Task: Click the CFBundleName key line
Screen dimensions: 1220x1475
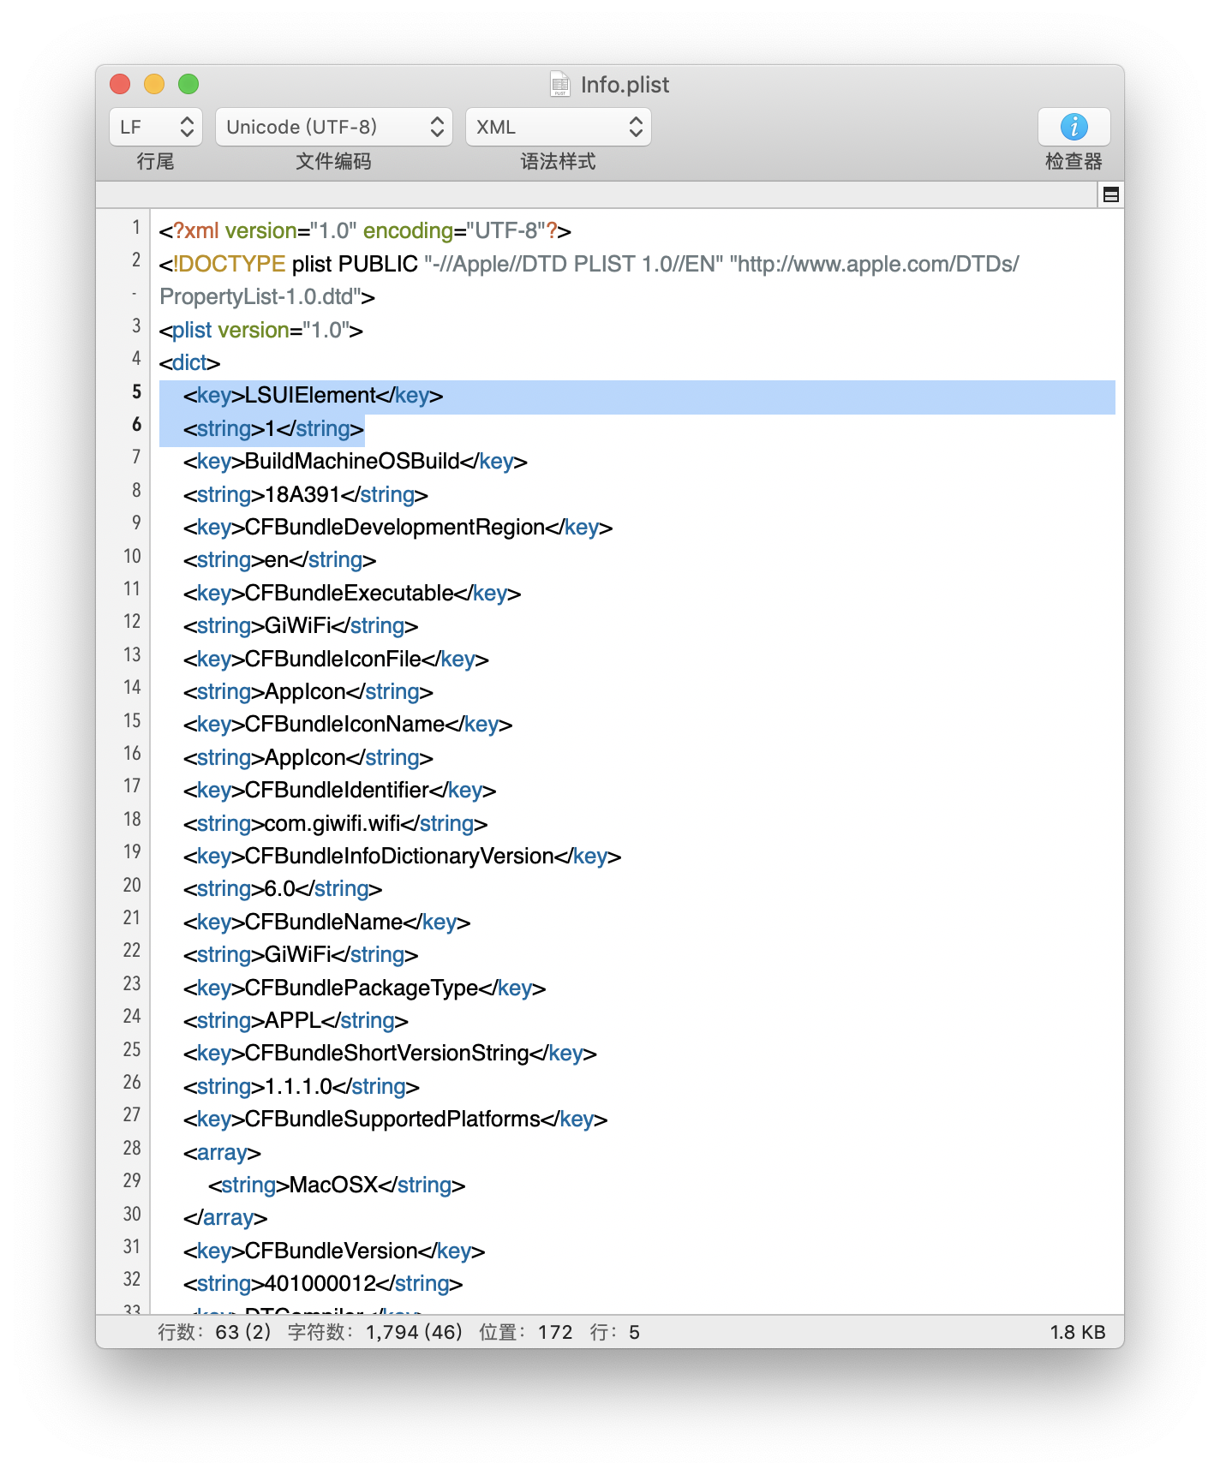Action: 326,923
